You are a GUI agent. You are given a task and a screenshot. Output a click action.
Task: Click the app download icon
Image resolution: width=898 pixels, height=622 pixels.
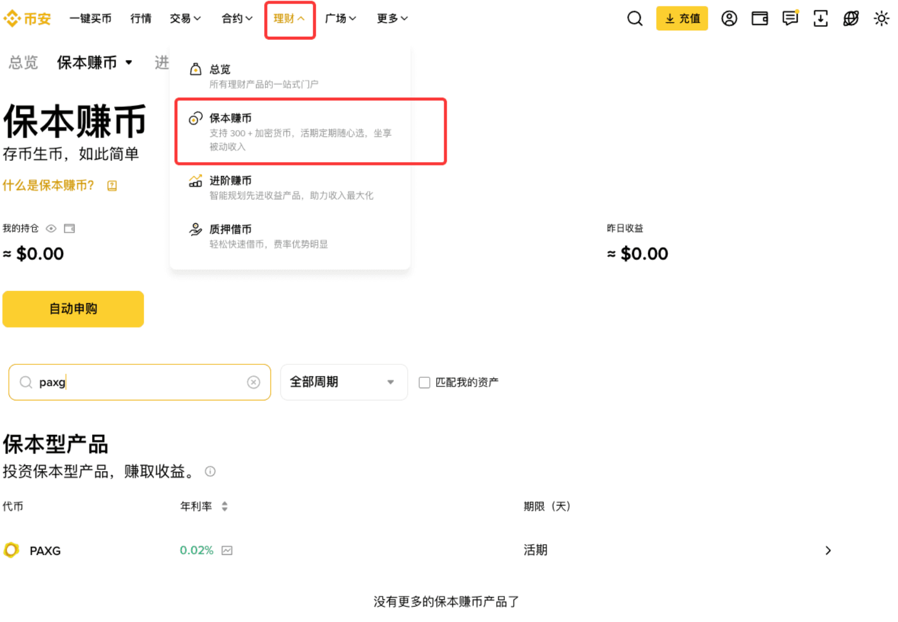[820, 18]
